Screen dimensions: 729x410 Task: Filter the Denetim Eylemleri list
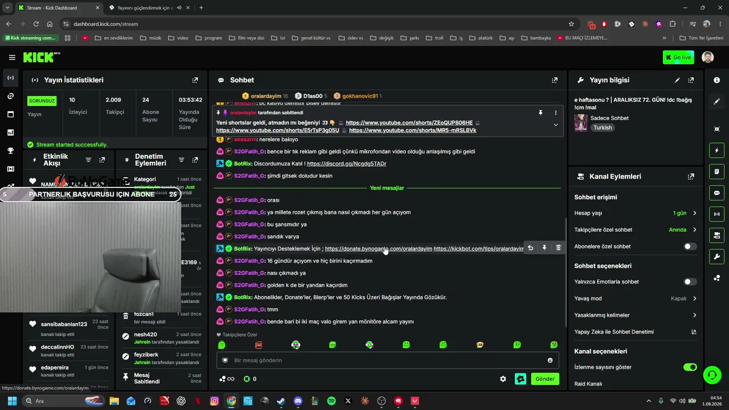tap(181, 160)
